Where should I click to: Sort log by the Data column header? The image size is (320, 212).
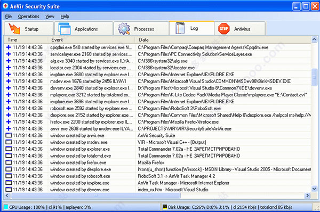(x=223, y=40)
